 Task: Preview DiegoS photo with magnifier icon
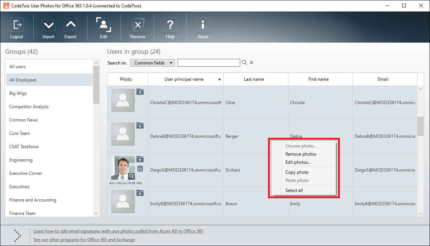132,176
